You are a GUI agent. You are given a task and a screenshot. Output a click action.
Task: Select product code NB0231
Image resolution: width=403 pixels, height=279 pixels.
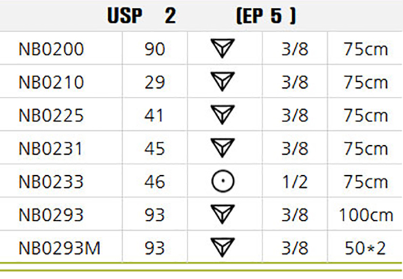click(x=51, y=149)
